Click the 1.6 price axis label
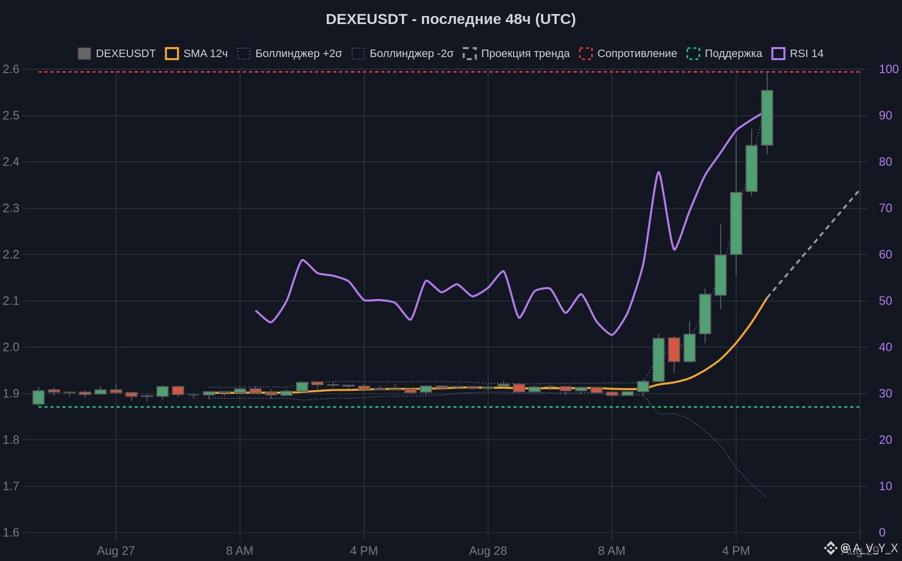This screenshot has width=902, height=561. click(x=11, y=532)
